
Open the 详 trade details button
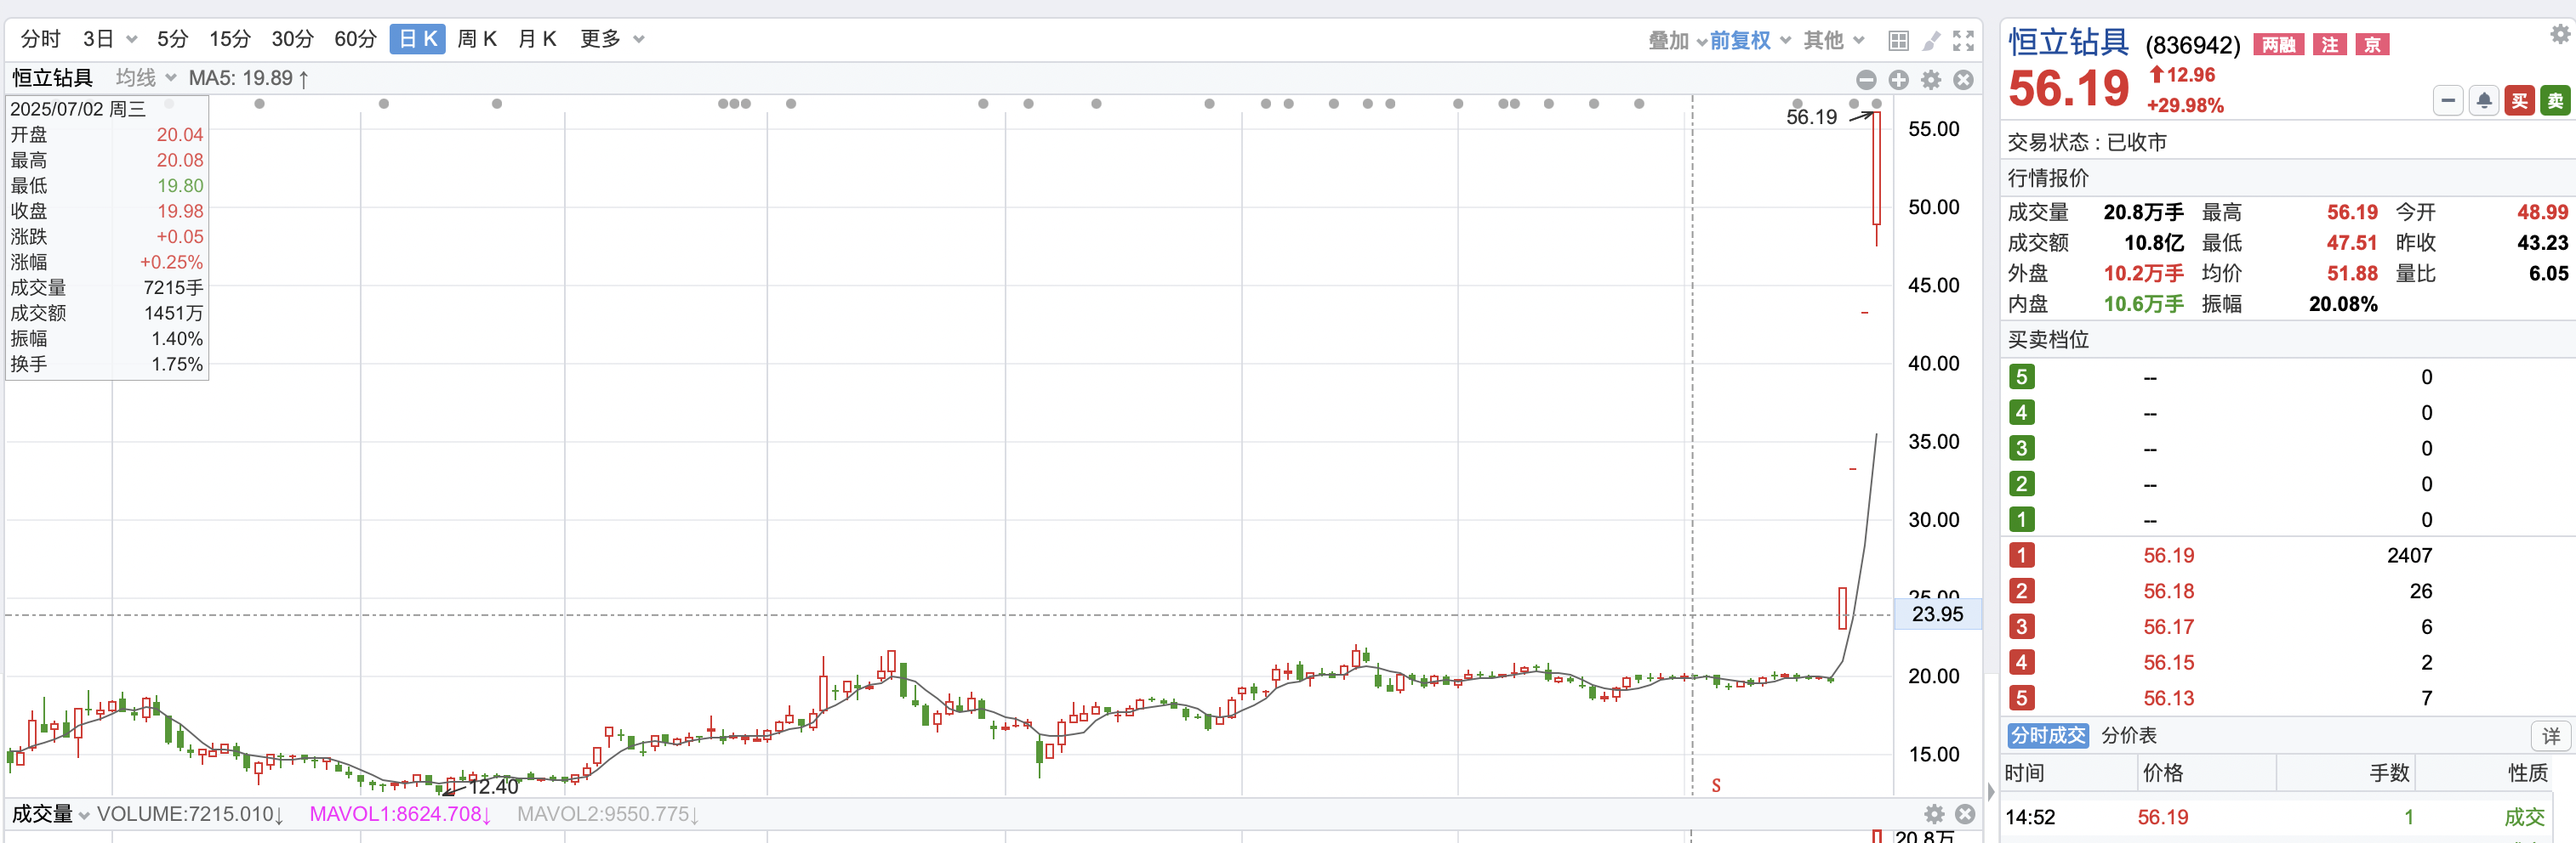[2551, 736]
